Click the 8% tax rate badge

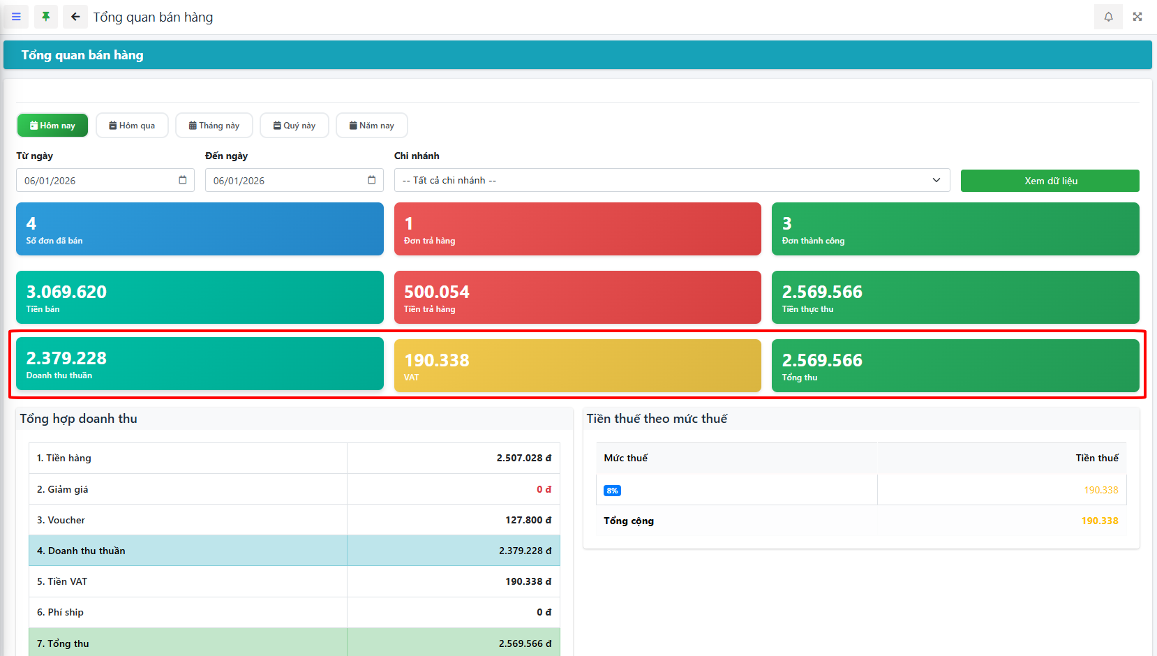coord(612,491)
